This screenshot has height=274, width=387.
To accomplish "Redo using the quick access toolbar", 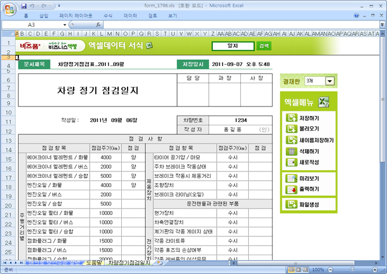I will [44, 6].
